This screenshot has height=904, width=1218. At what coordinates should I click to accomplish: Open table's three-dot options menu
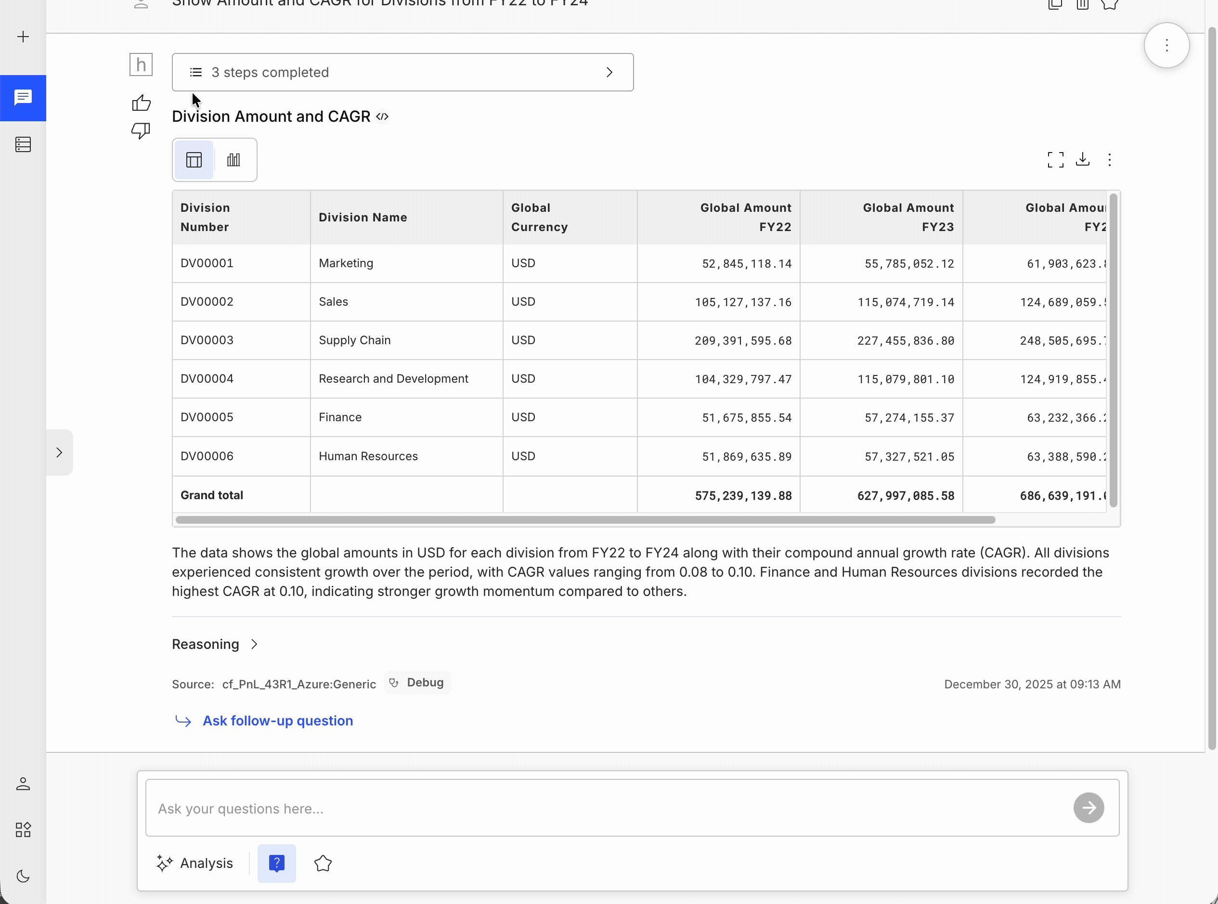(1110, 159)
